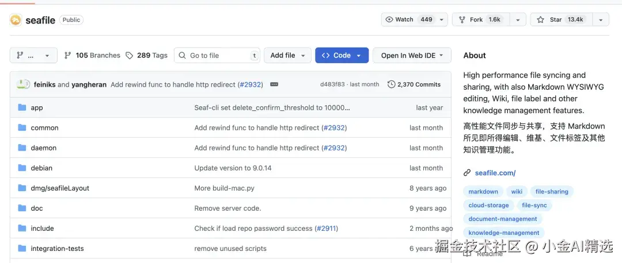Open the integration-tests folder
This screenshot has height=263, width=622.
(57, 249)
